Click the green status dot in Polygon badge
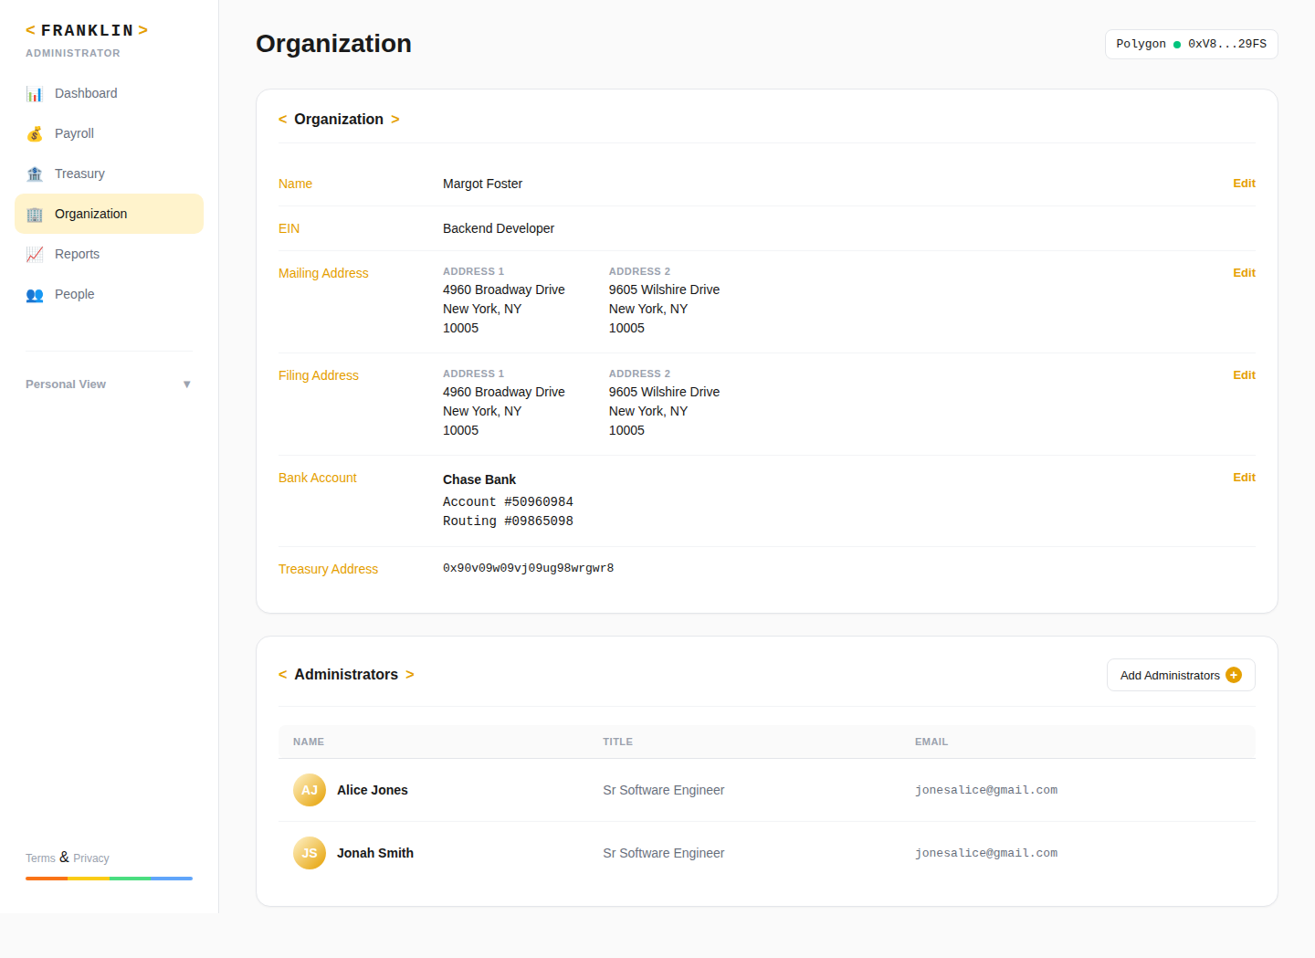Screen dimensions: 1315x958 pos(1178,44)
